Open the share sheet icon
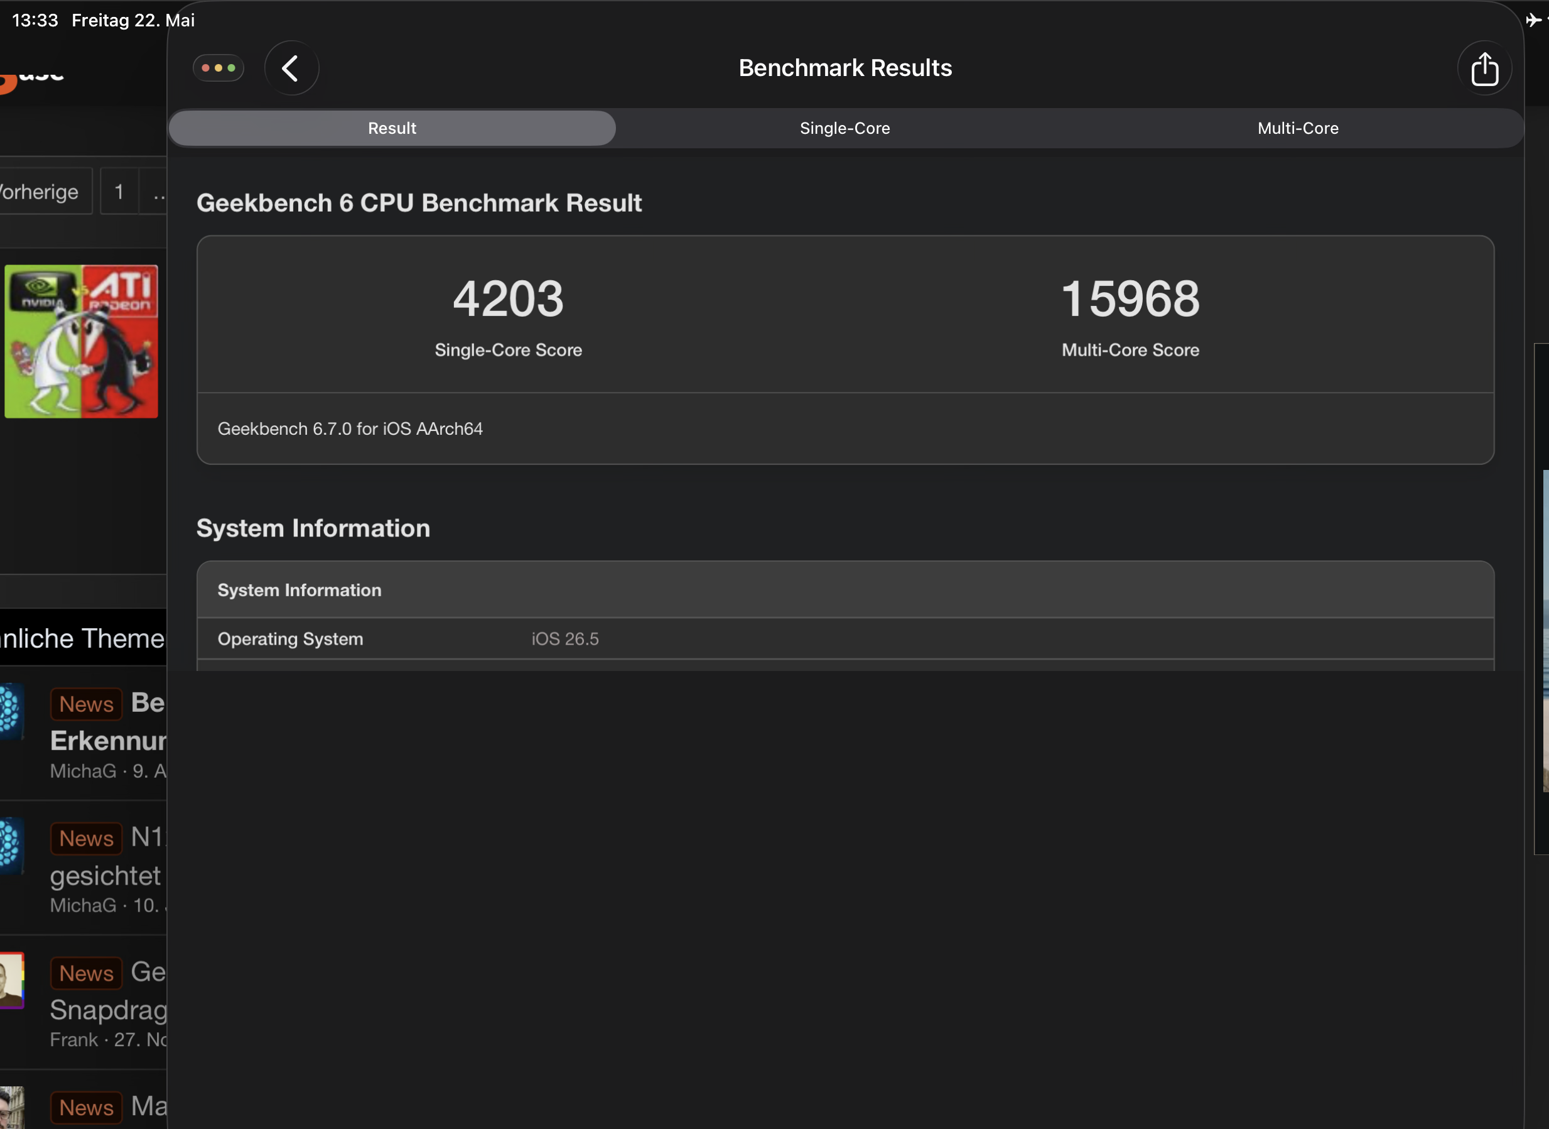The width and height of the screenshot is (1549, 1129). [1484, 68]
